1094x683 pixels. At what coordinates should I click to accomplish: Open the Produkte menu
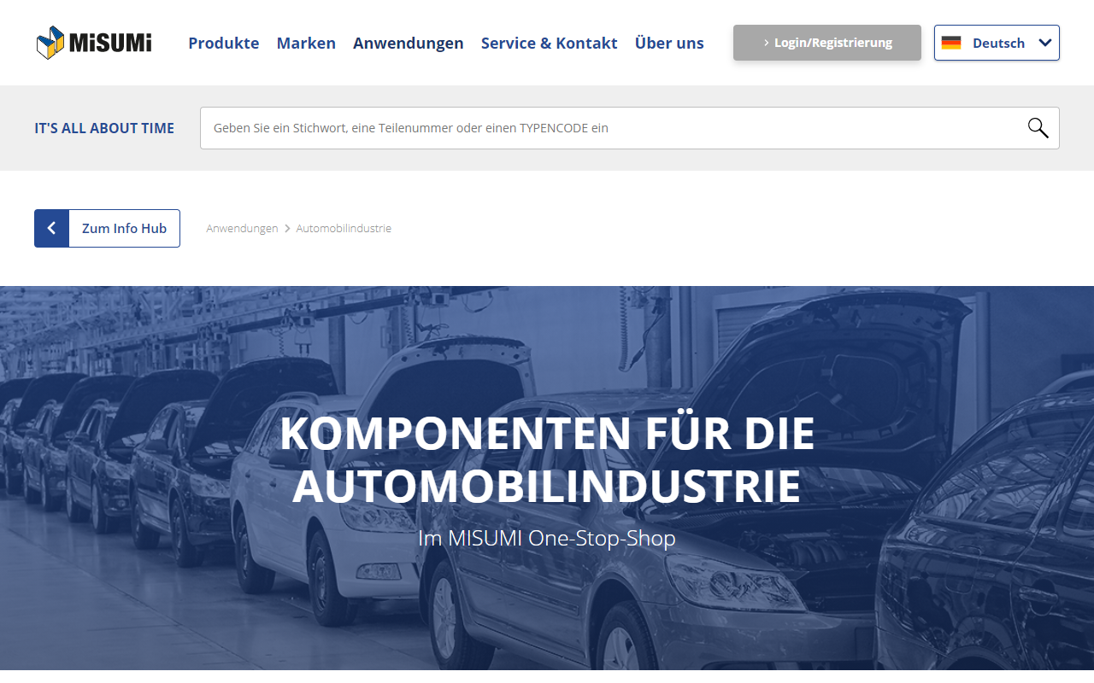(224, 43)
